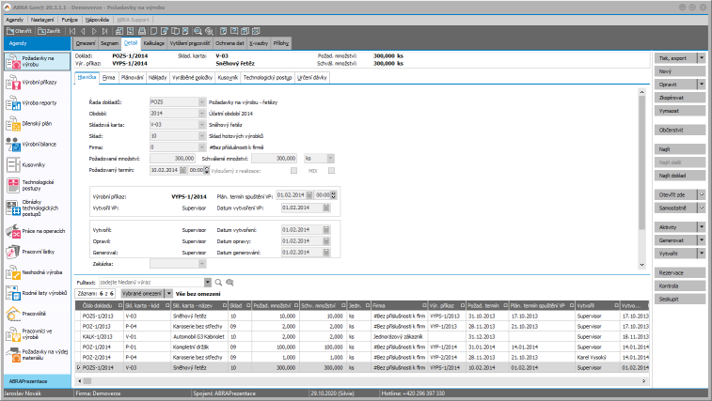The width and height of the screenshot is (712, 401).
Task: Open Vybrané omezení dropdown arrow
Action: 169,294
